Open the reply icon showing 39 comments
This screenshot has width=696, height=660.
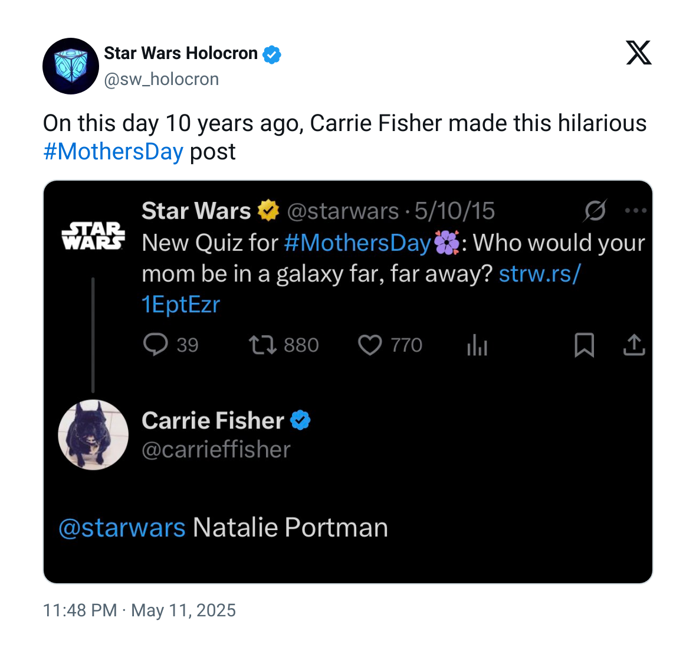[x=155, y=345]
